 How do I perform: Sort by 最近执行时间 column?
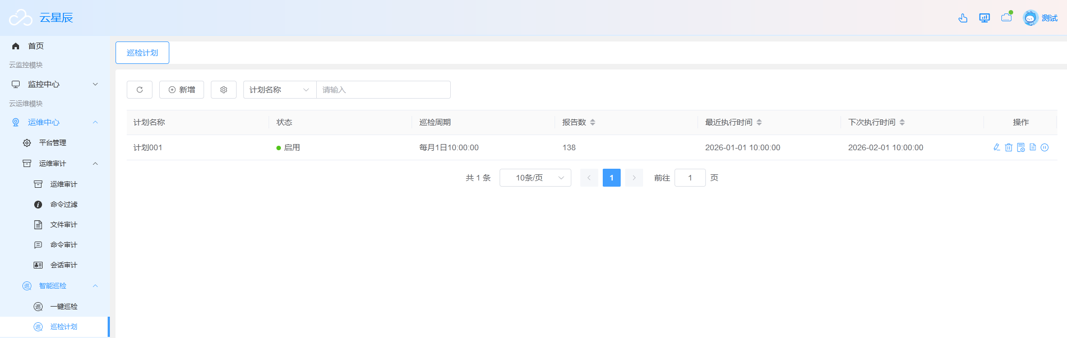(x=759, y=122)
